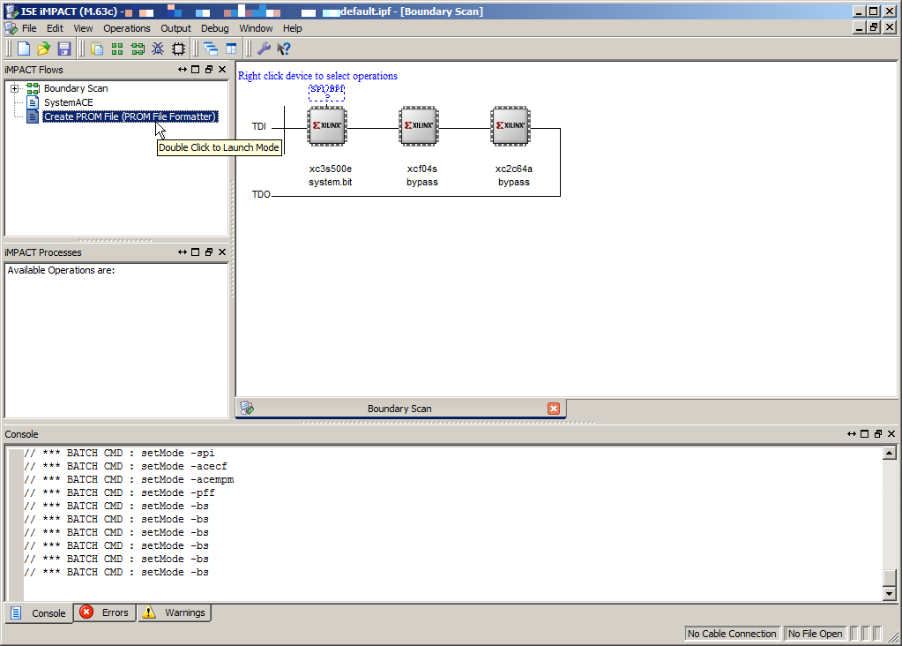Select Create PROM File (PROM File Formatter)
This screenshot has width=902, height=646.
(x=130, y=116)
